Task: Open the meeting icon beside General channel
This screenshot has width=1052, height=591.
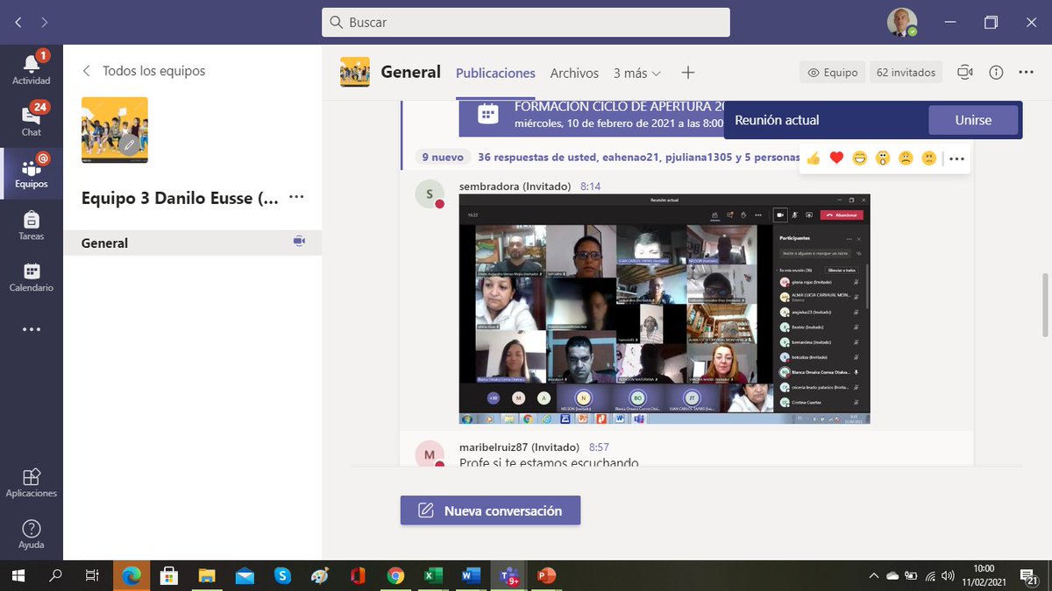Action: click(299, 243)
